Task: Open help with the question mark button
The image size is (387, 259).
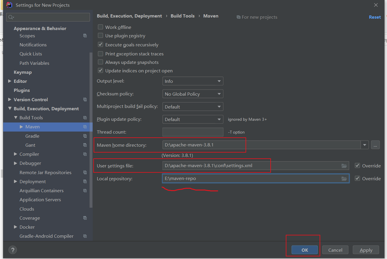Action: pyautogui.click(x=13, y=250)
